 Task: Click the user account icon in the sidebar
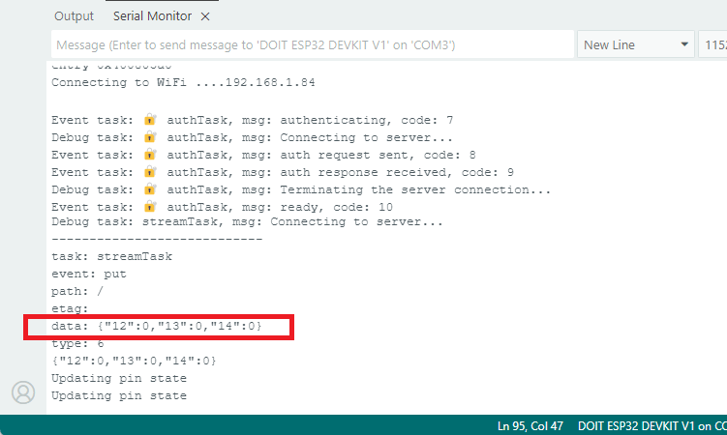tap(23, 391)
